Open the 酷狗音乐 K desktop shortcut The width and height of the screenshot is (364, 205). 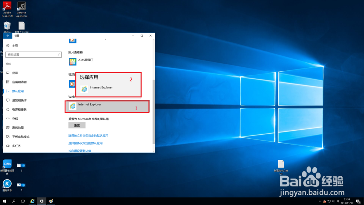click(7, 185)
